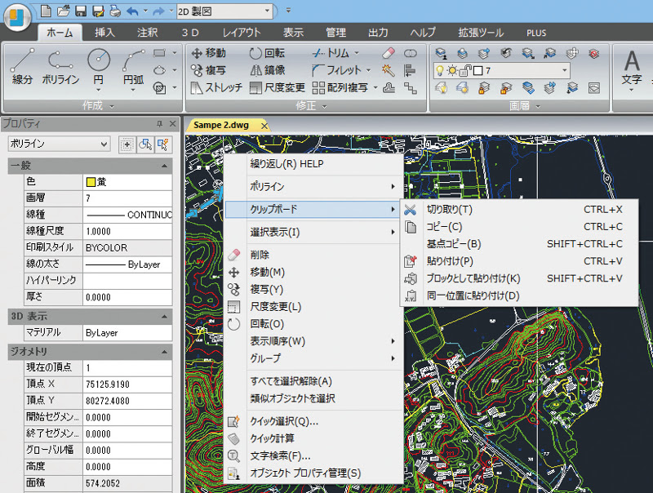Expand the 作成 panel arrow
Image resolution: width=653 pixels, height=493 pixels.
tap(112, 107)
